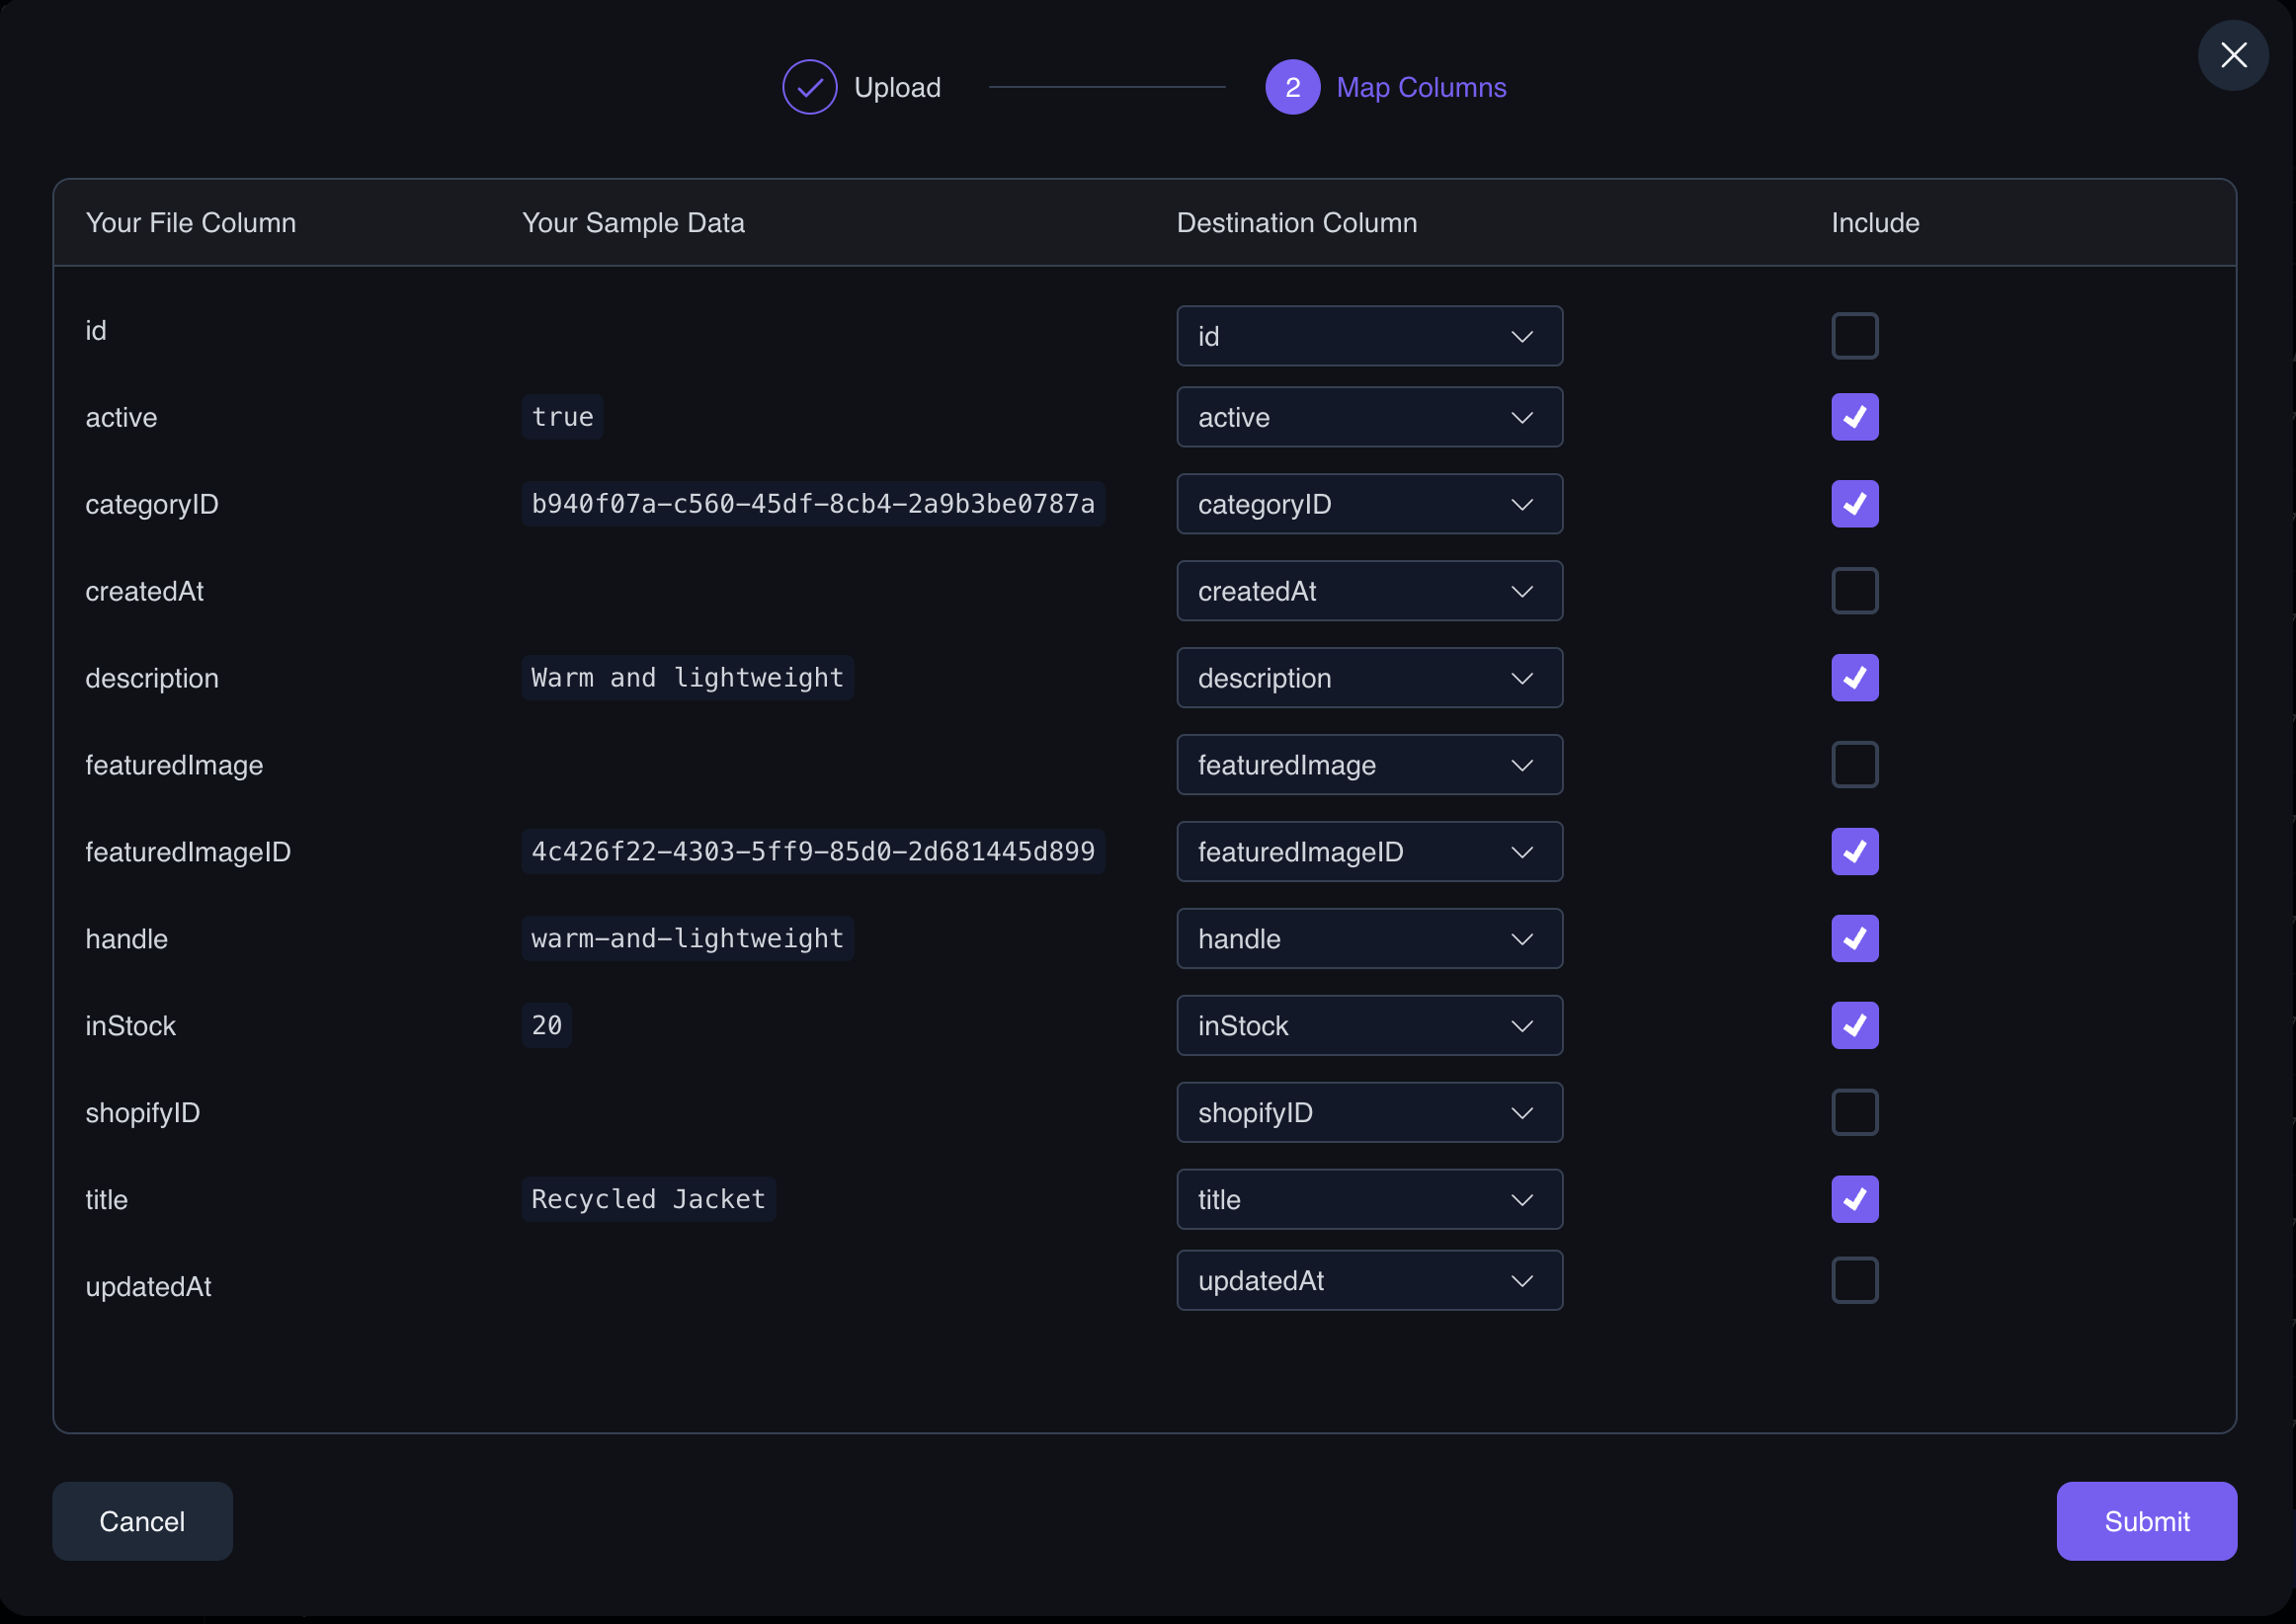Click the Submit button
Image resolution: width=2296 pixels, height=1624 pixels.
2145,1520
